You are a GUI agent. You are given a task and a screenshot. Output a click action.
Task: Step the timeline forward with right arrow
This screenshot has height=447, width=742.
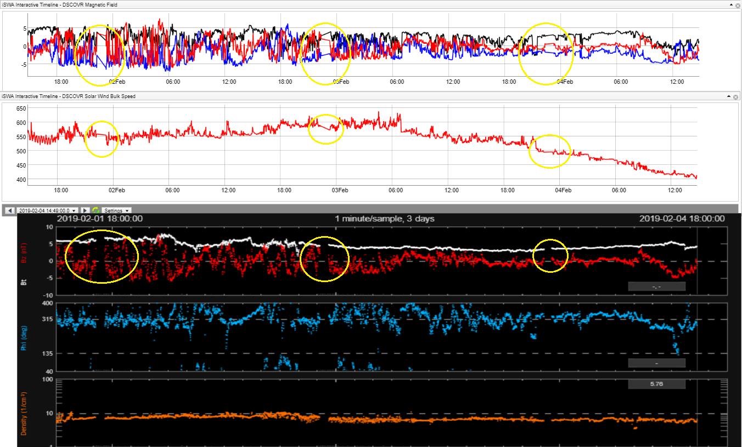pos(85,210)
